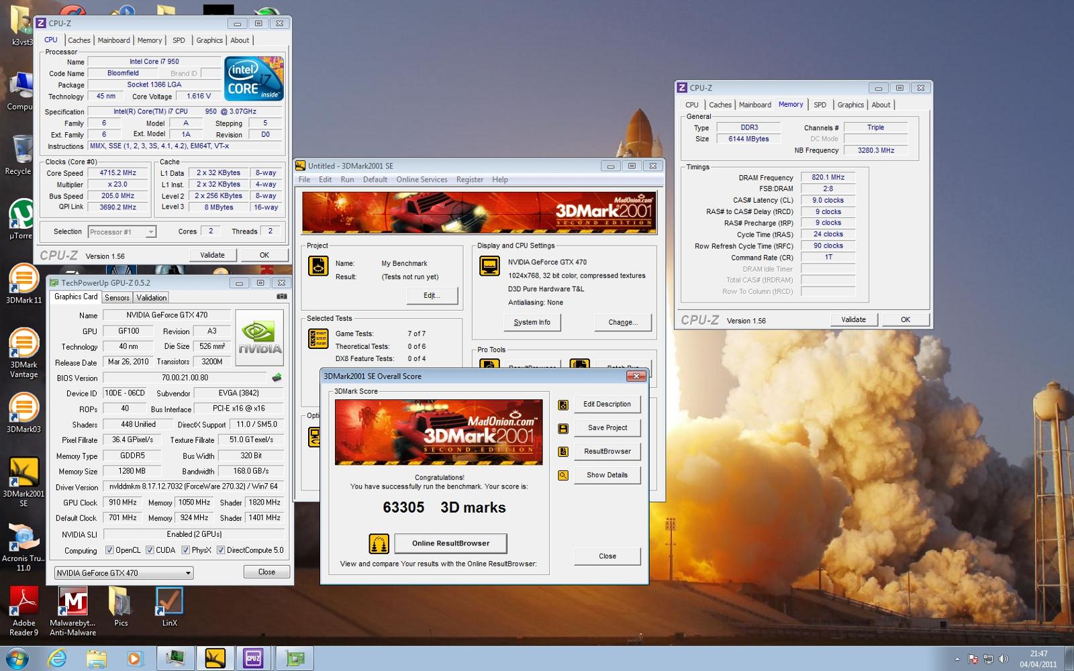The image size is (1074, 671).
Task: Click the Display and CPU Settings monitor icon
Action: (x=489, y=266)
